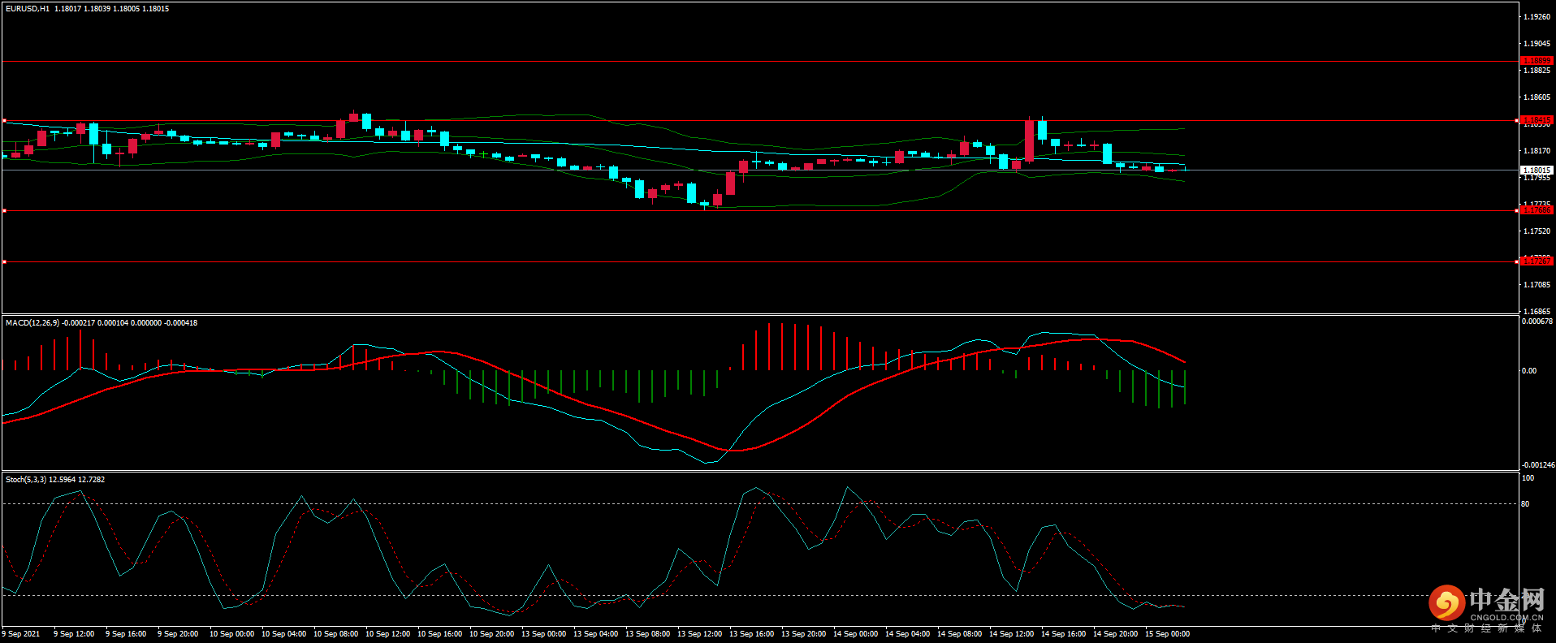Click the 10 Sep 20:00 time label

tap(491, 634)
